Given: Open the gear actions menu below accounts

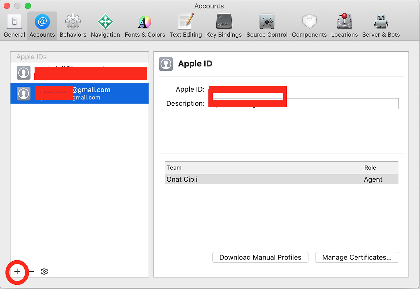Looking at the screenshot, I should point(44,271).
